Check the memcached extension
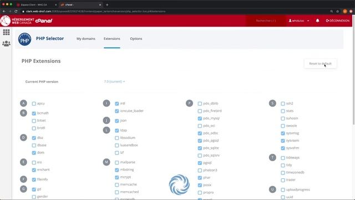The height and width of the screenshot is (200, 355). (117, 192)
